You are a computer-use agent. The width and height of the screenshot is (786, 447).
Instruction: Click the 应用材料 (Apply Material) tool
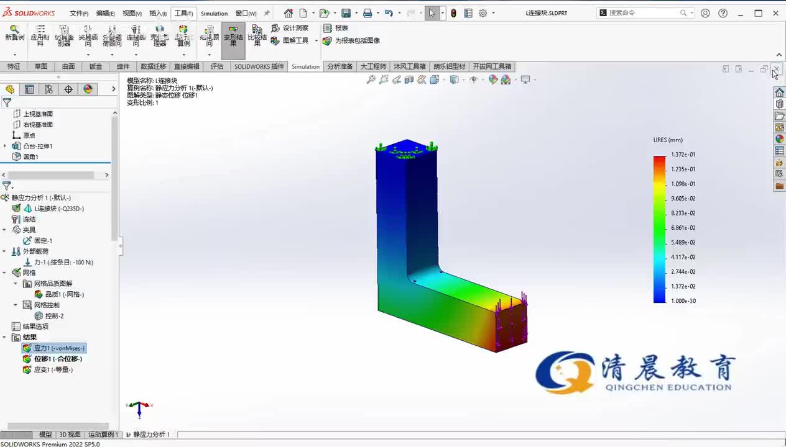point(40,36)
